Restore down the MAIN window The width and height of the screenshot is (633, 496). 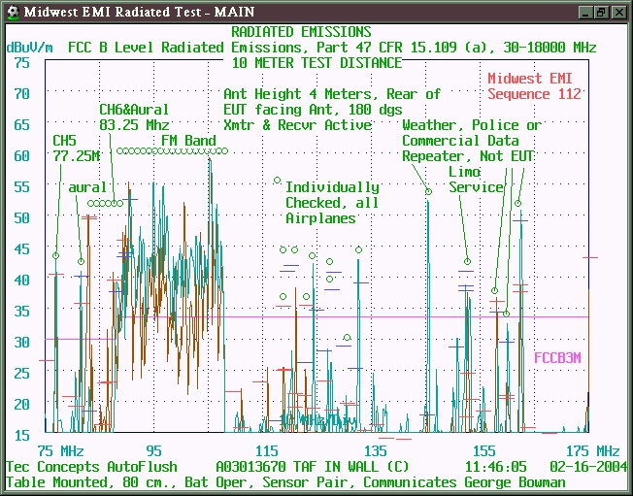pyautogui.click(x=601, y=12)
